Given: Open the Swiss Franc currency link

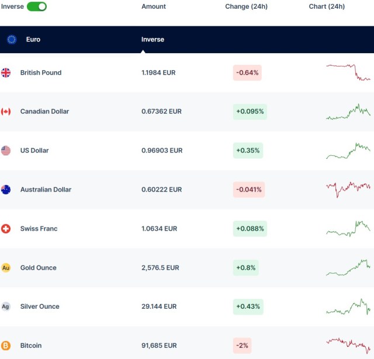Looking at the screenshot, I should pos(39,229).
